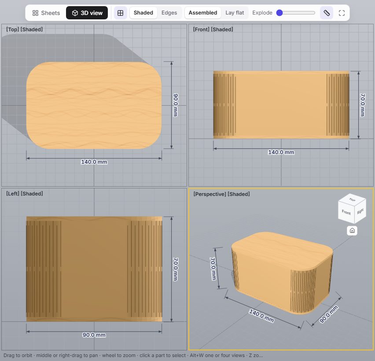This screenshot has width=375, height=361.
Task: Toggle the four-view layout grid icon
Action: [x=121, y=13]
